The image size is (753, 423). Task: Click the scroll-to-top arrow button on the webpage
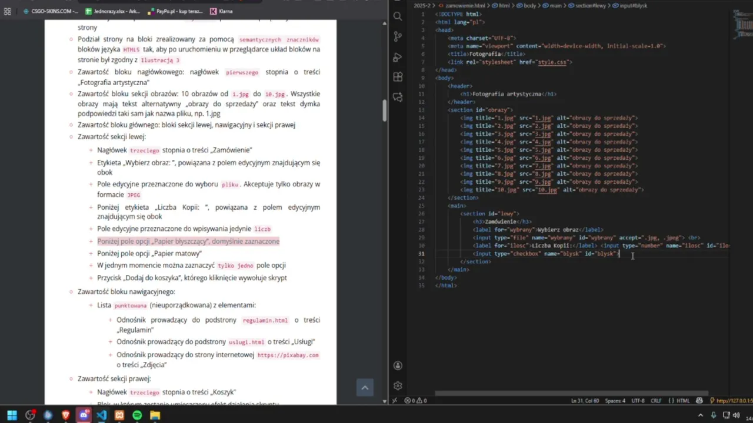point(365,387)
